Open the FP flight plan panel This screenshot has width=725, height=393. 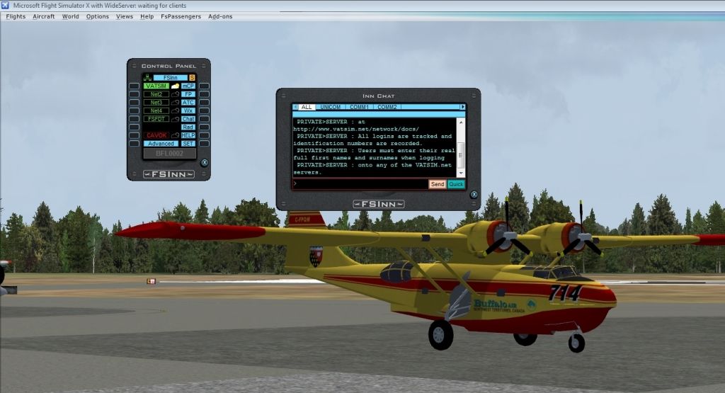[x=188, y=94]
